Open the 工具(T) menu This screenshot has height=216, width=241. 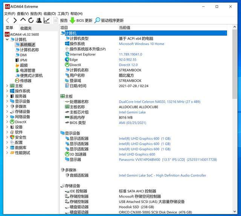63,14
